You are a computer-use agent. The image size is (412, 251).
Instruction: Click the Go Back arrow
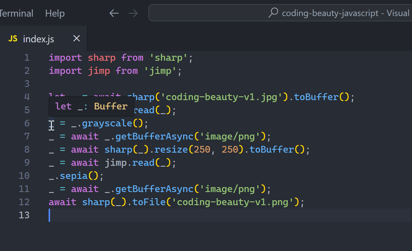click(x=114, y=13)
